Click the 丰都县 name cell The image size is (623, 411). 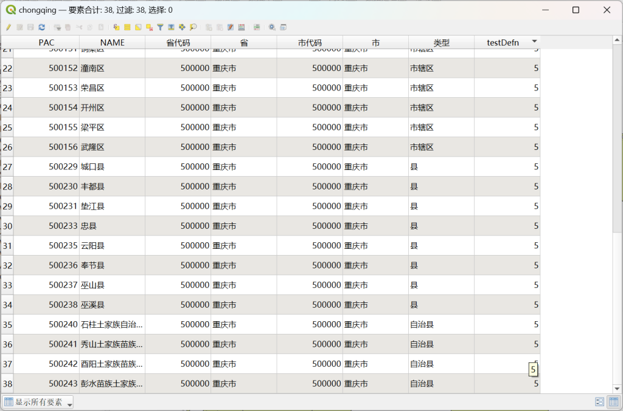point(113,186)
